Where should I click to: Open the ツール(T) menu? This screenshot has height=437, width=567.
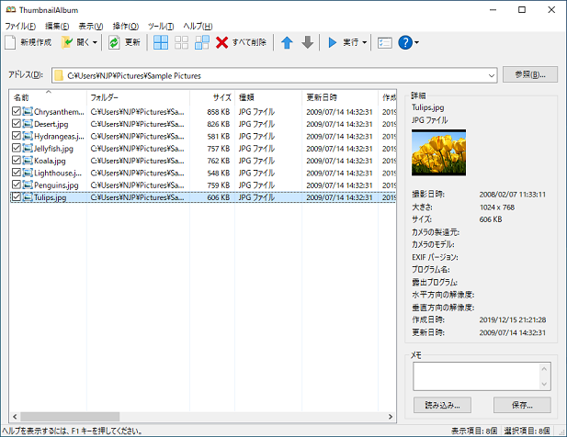pyautogui.click(x=160, y=26)
